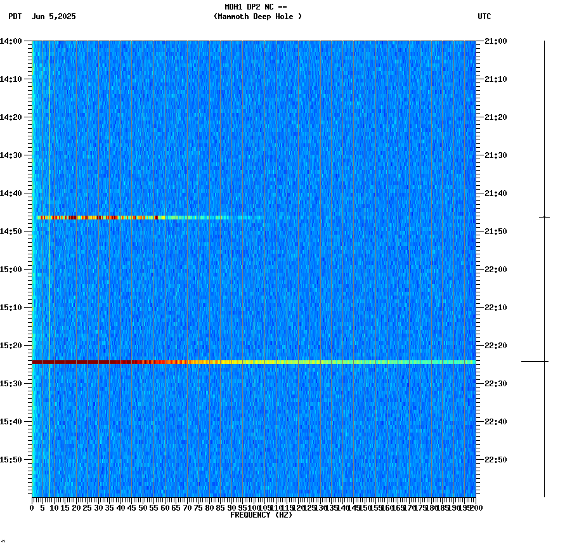
Task: Click the bright red event band near 14:46
Action: [x=95, y=218]
